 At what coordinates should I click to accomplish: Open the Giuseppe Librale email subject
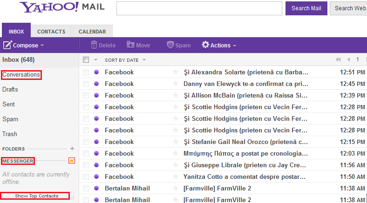pyautogui.click(x=245, y=165)
